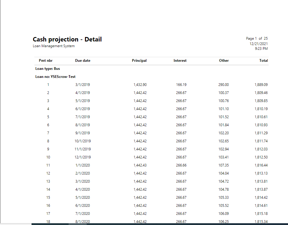This screenshot has height=225, width=288.
Task: Select the 'Loan no: YSEScrow-Test' group header
Action: [55, 76]
